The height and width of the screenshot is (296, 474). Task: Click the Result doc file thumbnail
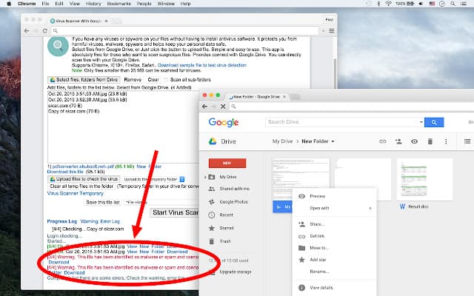(424, 179)
